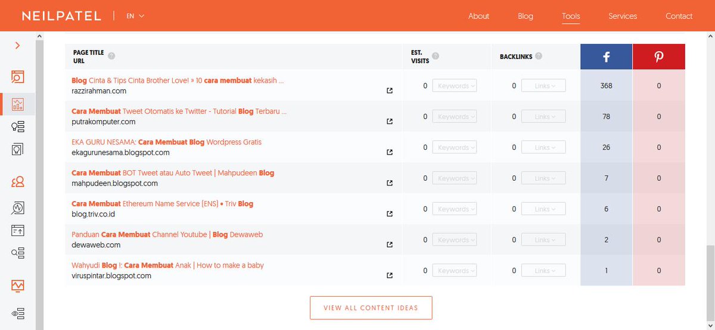Expand Links dropdown for mahpudeen.blogspot.com
This screenshot has width=715, height=330.
point(543,178)
